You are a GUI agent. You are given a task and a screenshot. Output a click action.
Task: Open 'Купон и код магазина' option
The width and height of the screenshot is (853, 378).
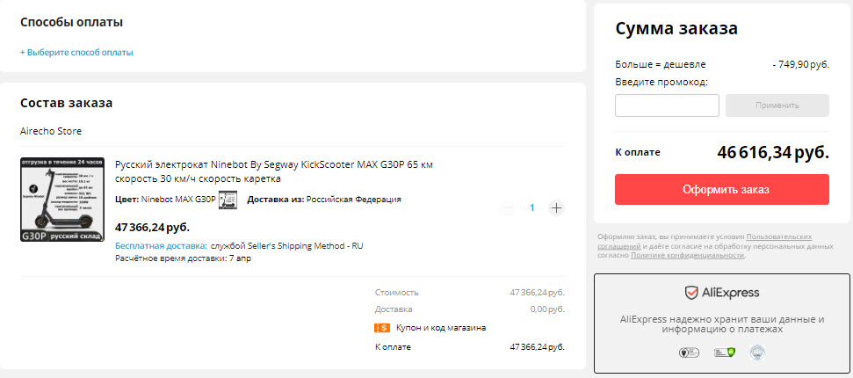pyautogui.click(x=440, y=328)
